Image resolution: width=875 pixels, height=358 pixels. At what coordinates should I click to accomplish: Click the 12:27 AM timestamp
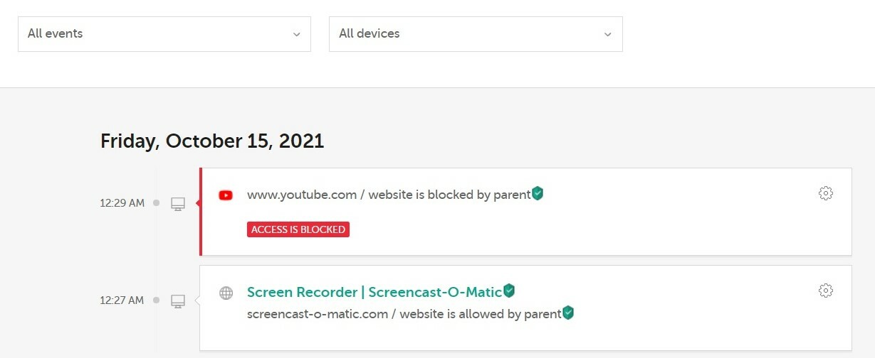coord(122,300)
